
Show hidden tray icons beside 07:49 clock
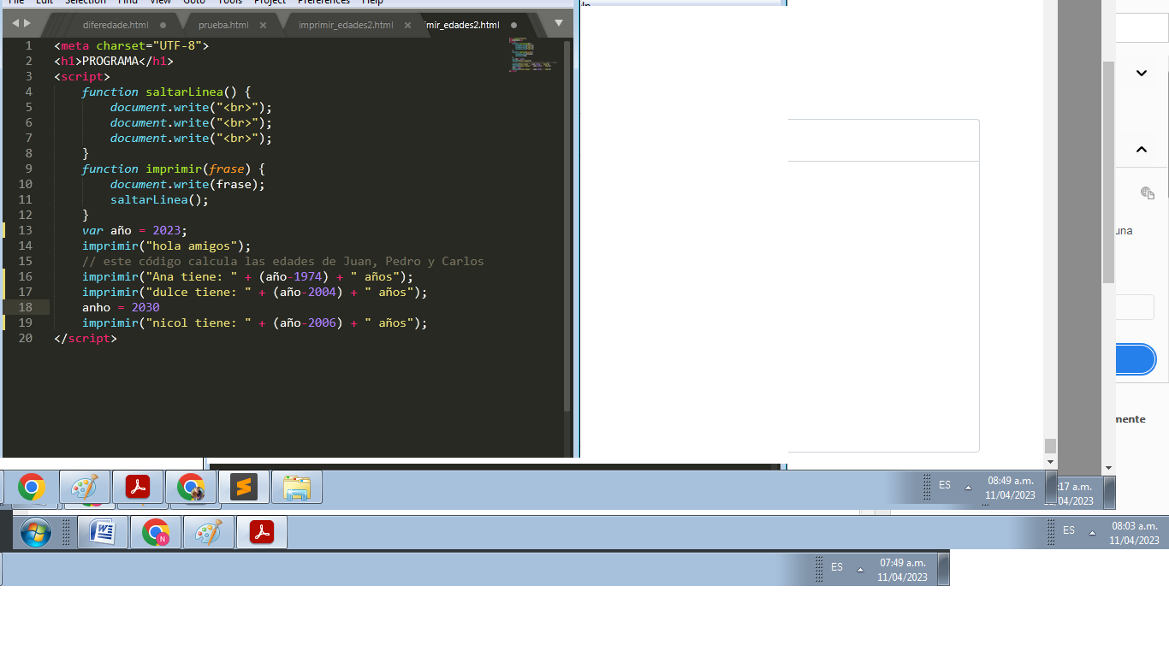(861, 570)
